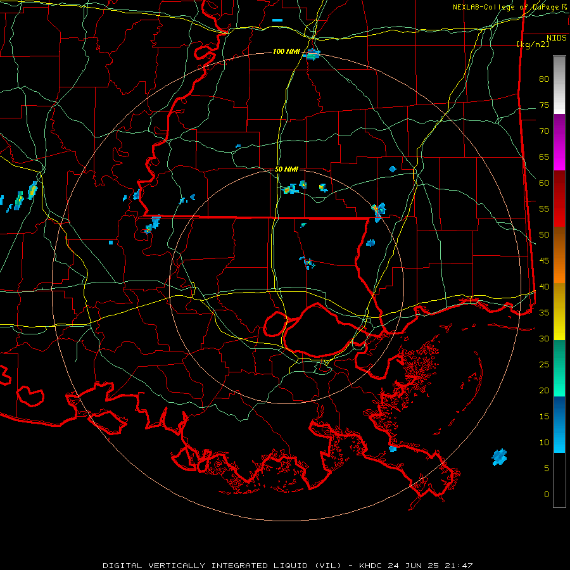Select the 25 value on the VIL scale
Screen dimensions: 570x570
tap(544, 365)
